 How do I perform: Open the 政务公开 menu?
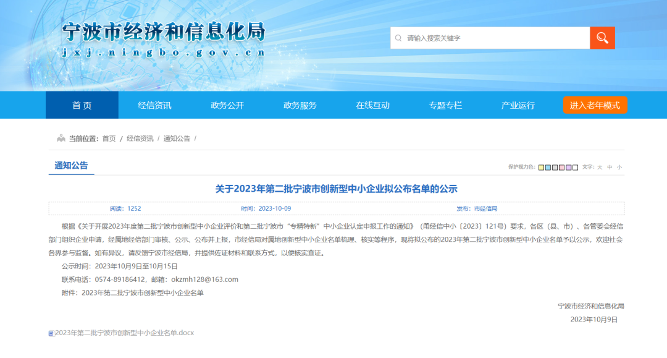pos(228,104)
